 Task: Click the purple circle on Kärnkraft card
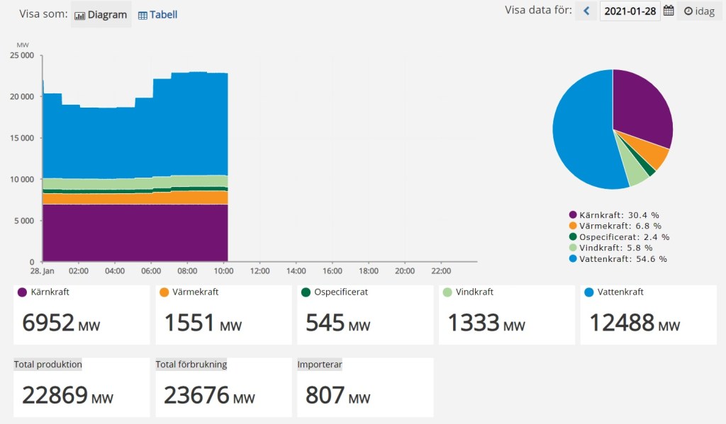[23, 292]
